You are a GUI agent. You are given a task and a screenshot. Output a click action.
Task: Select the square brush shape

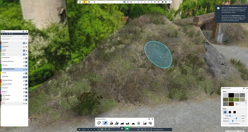[234, 112]
